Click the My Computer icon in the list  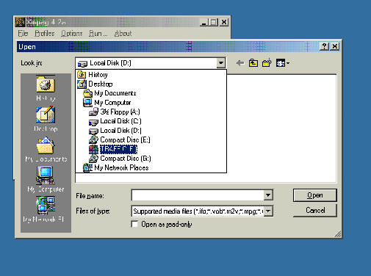[87, 103]
